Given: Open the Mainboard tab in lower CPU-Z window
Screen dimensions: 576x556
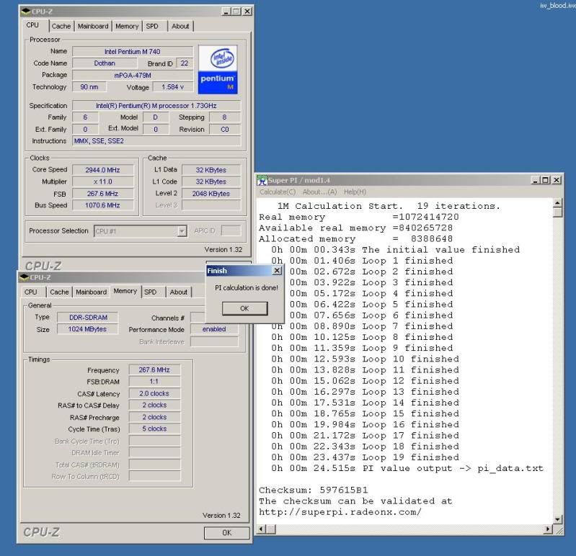Looking at the screenshot, I should click(x=91, y=292).
